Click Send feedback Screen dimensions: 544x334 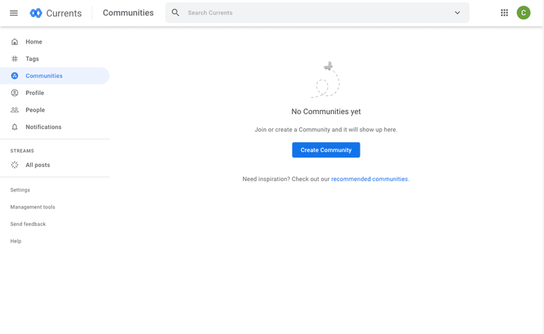tap(28, 224)
